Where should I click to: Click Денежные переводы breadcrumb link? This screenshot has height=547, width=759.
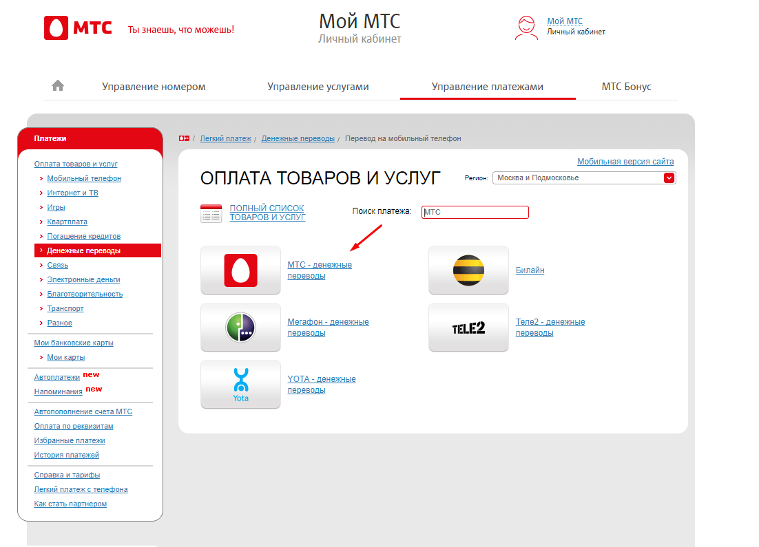(x=298, y=138)
